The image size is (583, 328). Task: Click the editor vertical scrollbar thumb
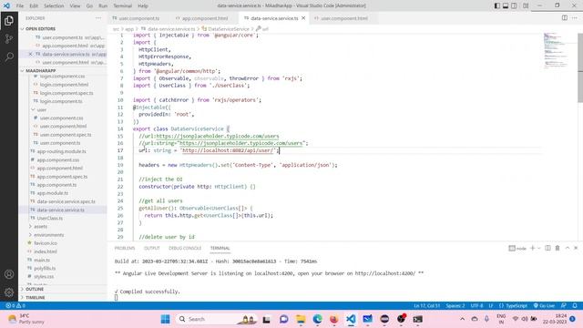(580, 67)
